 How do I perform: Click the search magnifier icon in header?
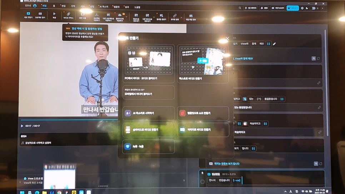pyautogui.click(x=240, y=8)
